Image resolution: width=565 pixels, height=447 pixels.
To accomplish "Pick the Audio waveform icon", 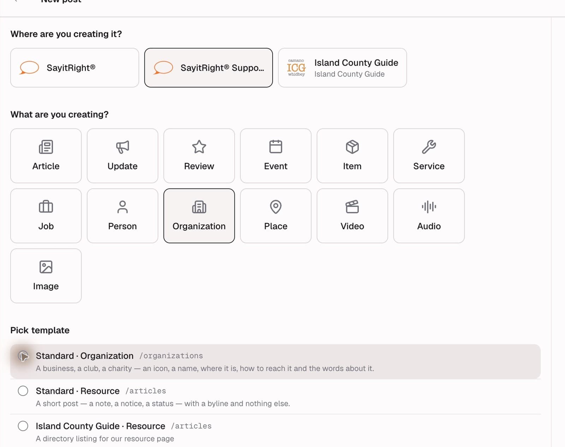I will pos(429,207).
